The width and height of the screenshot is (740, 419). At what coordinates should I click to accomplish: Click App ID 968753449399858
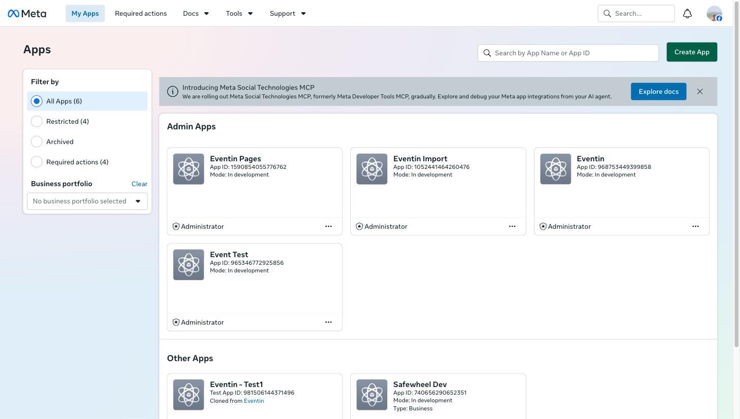(614, 167)
